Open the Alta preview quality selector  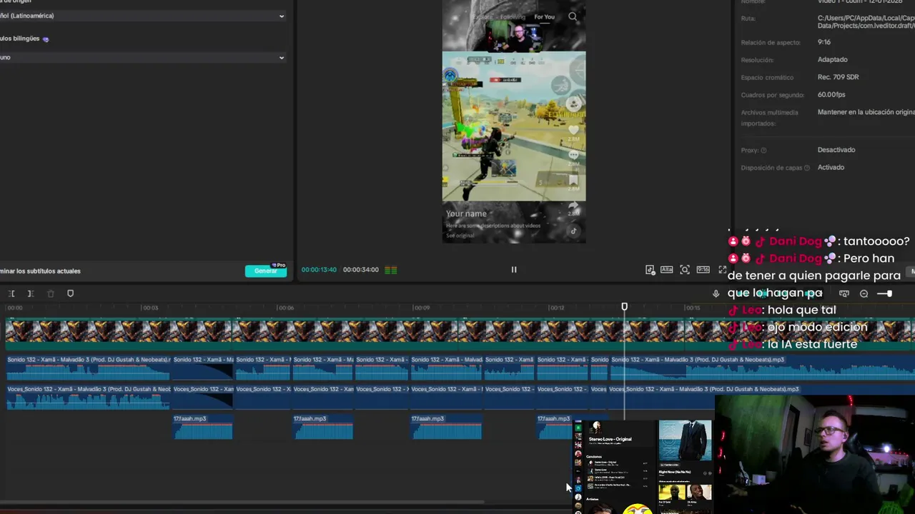coord(666,270)
